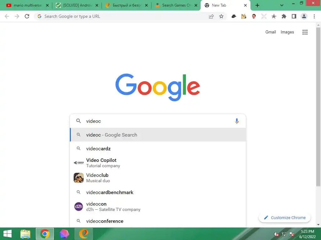Click the grey X-shaped extension icon

pyautogui.click(x=264, y=16)
